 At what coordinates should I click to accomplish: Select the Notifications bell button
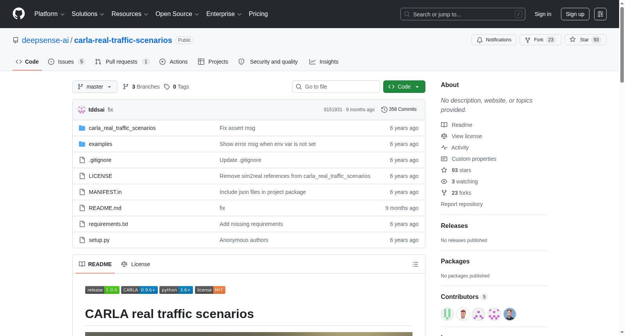[x=494, y=40]
